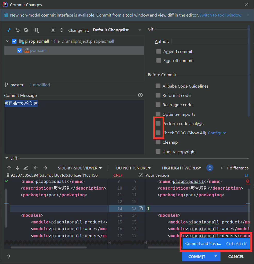Check Reformat code option

pyautogui.click(x=158, y=95)
